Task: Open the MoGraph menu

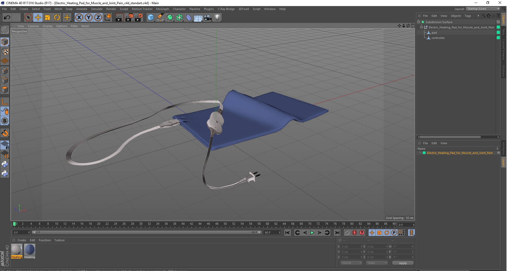Action: pos(162,9)
